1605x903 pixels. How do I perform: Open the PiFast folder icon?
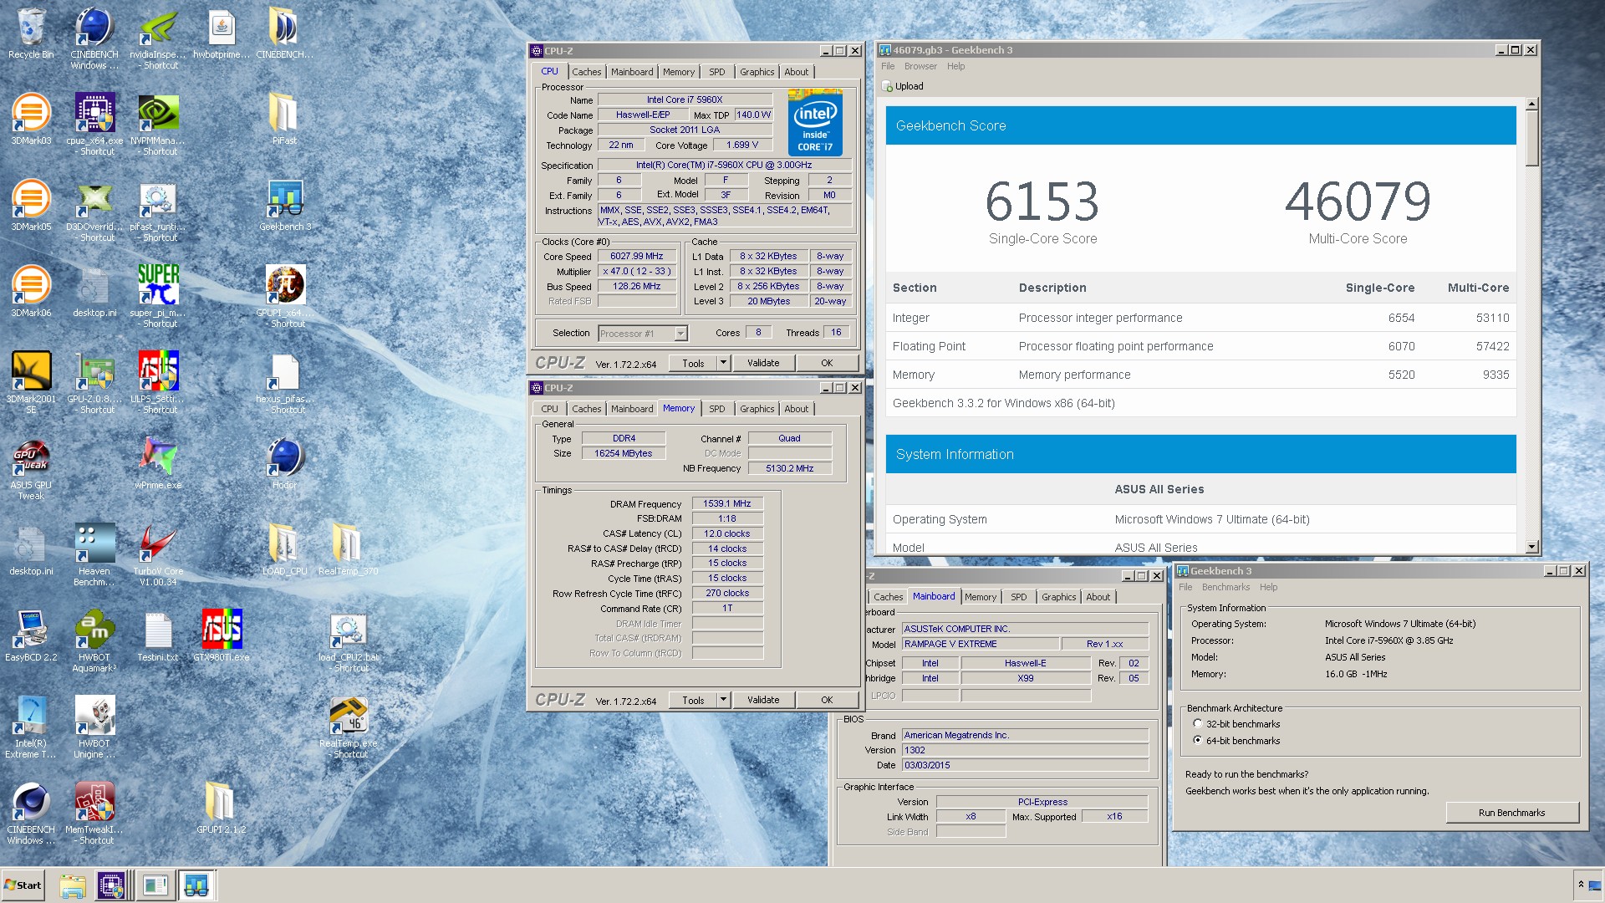[x=284, y=120]
